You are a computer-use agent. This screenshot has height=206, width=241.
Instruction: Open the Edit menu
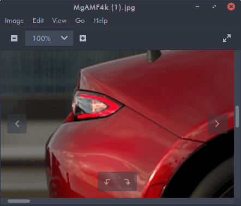(x=38, y=21)
